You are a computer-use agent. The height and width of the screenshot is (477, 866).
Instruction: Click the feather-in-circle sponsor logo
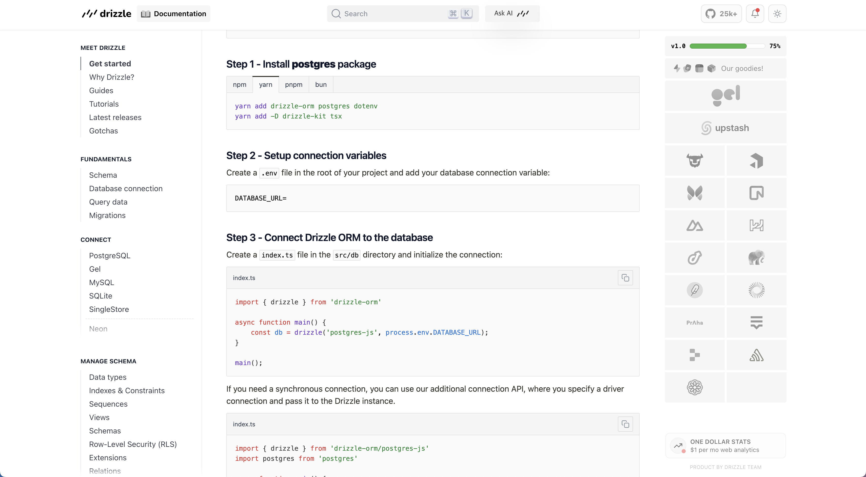[695, 290]
